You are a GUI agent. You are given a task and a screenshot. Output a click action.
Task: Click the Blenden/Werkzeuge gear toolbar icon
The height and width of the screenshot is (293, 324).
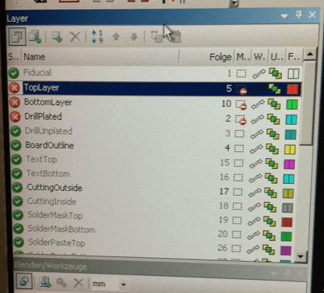[x=24, y=281]
